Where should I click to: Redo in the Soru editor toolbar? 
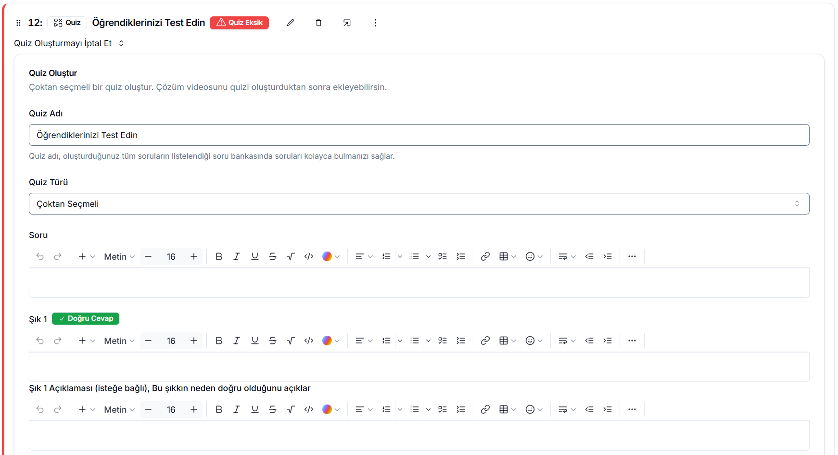58,256
